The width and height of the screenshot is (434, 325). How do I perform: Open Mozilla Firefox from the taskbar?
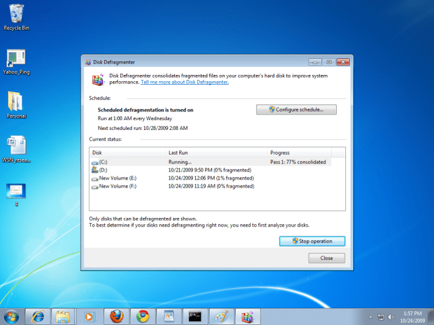coord(117,316)
